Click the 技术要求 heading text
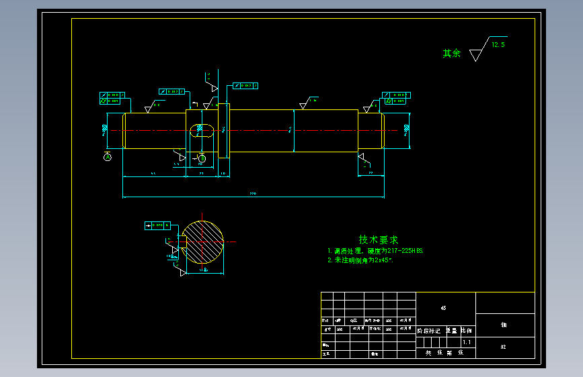The image size is (583, 377). point(379,239)
